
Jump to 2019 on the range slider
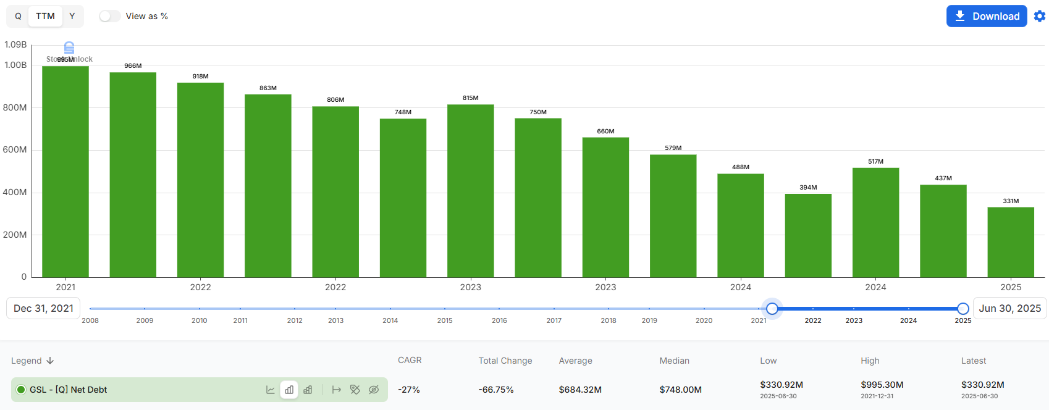point(649,320)
